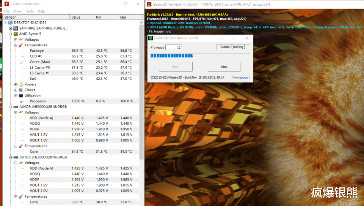Click the flame icon beside Powers

click(x=21, y=84)
